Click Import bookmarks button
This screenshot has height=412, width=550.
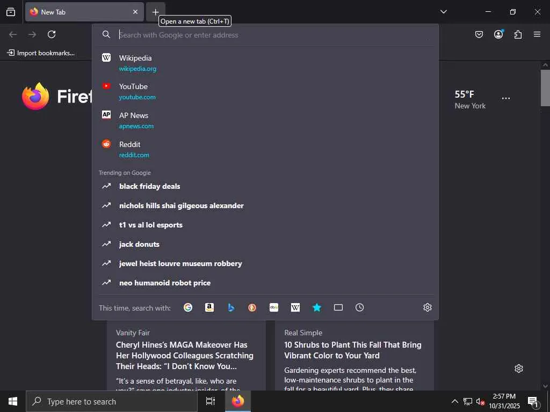pyautogui.click(x=41, y=53)
